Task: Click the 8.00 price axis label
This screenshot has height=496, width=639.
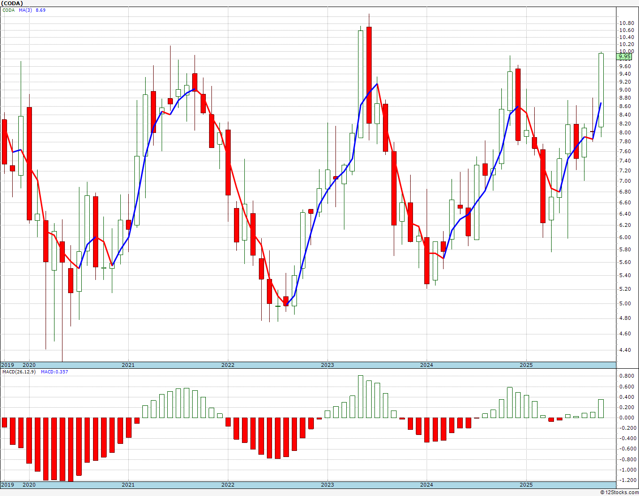Action: (x=625, y=132)
